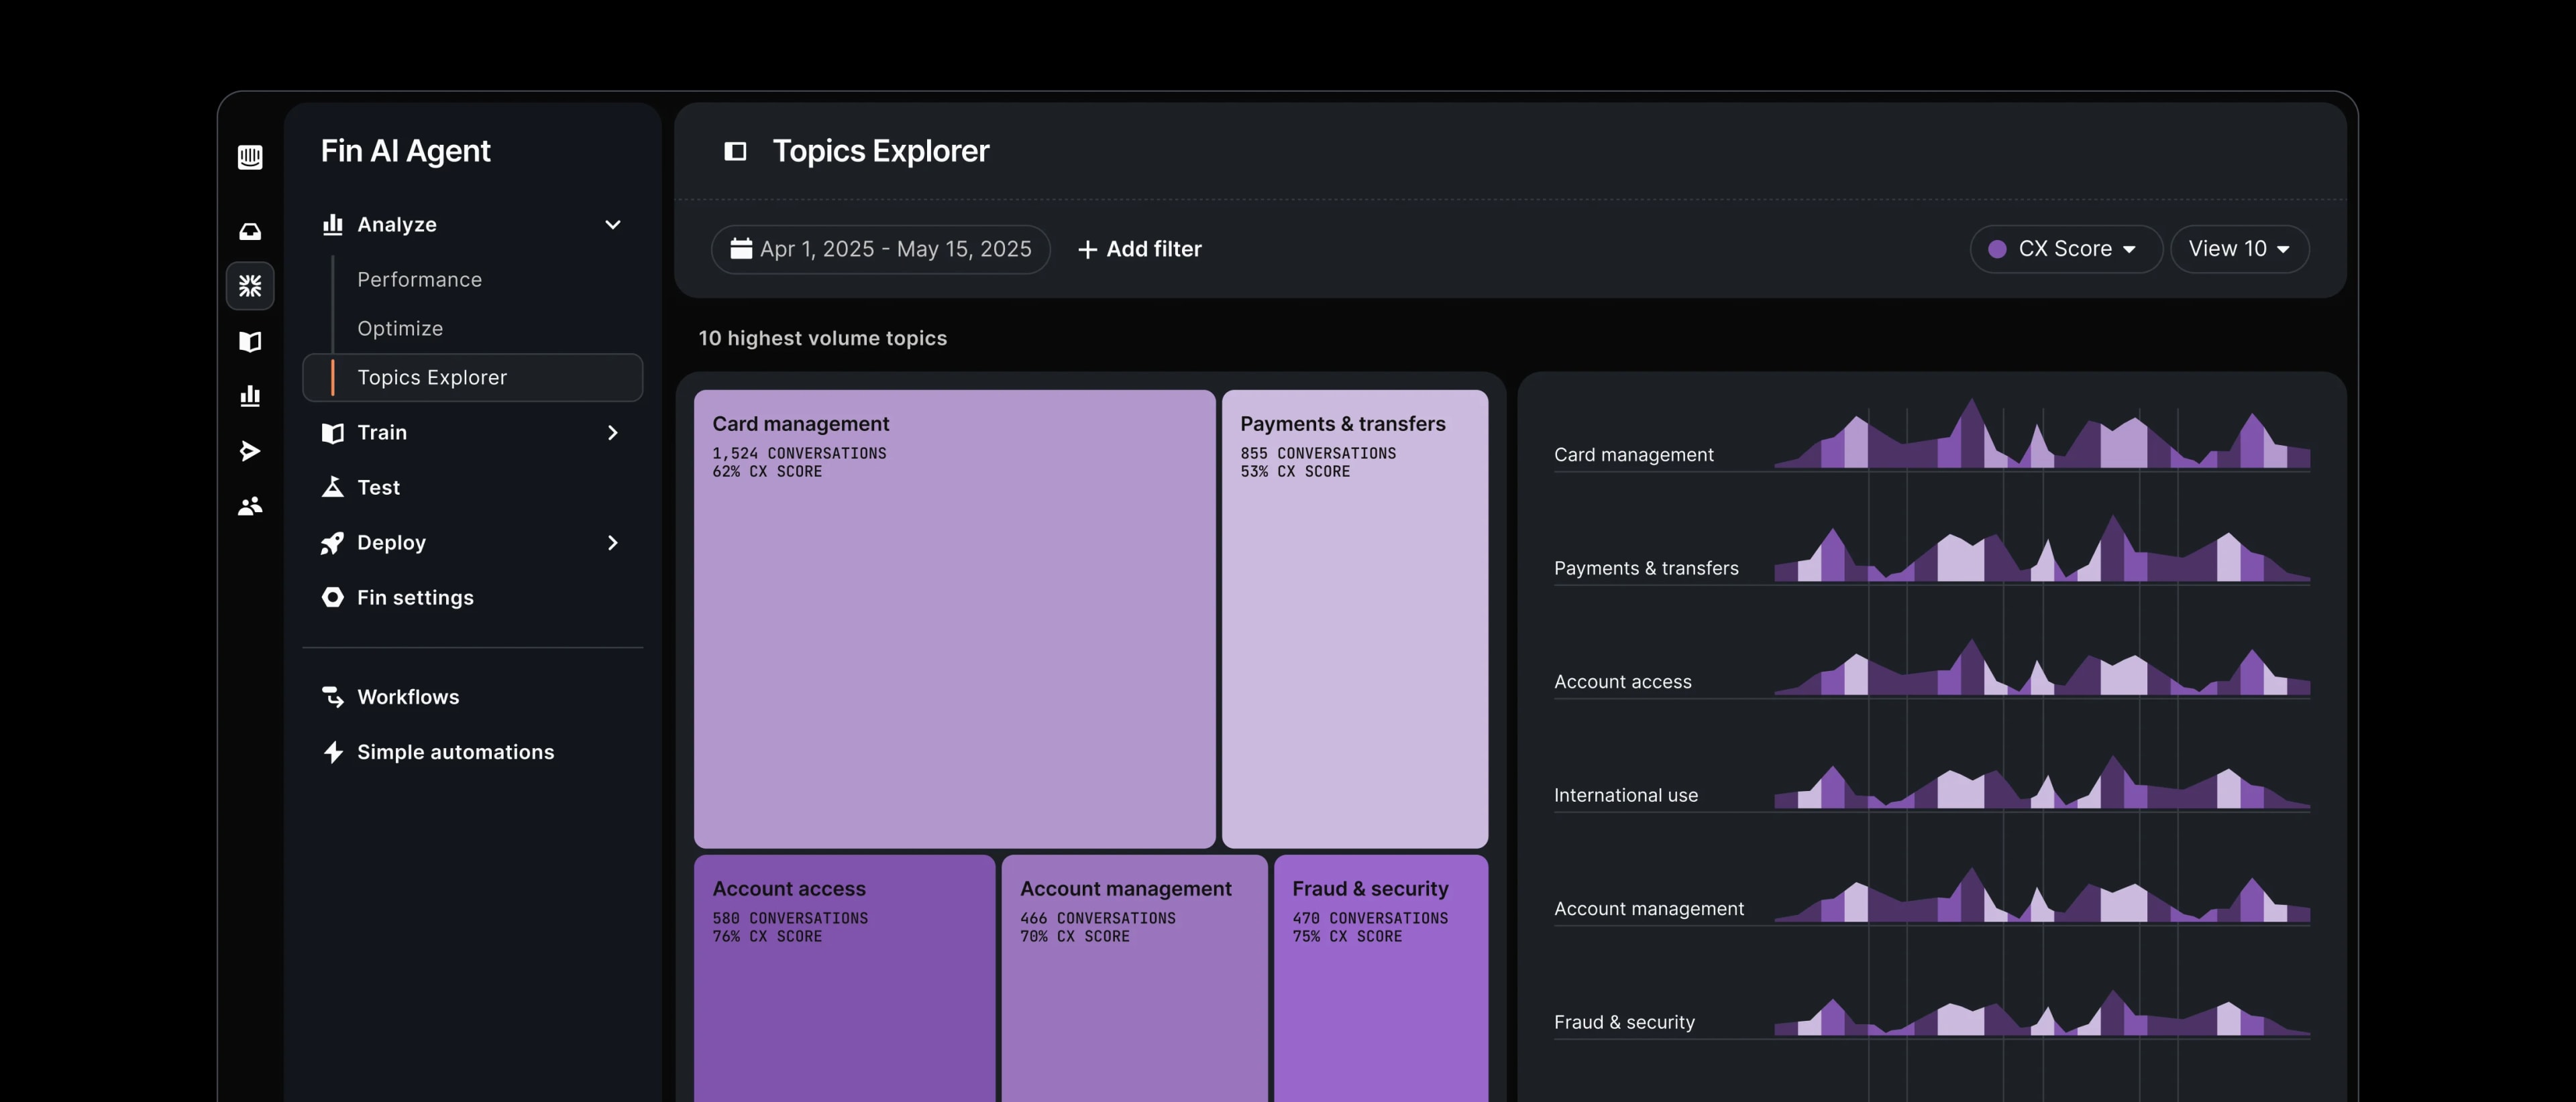
Task: Select Optimize under Analyze
Action: (400, 328)
